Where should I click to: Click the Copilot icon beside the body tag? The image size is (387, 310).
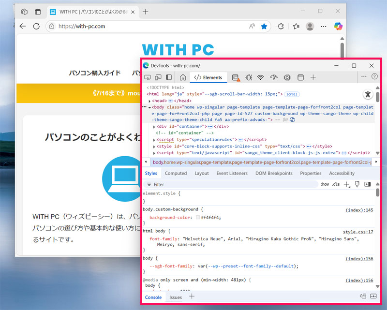(x=292, y=120)
